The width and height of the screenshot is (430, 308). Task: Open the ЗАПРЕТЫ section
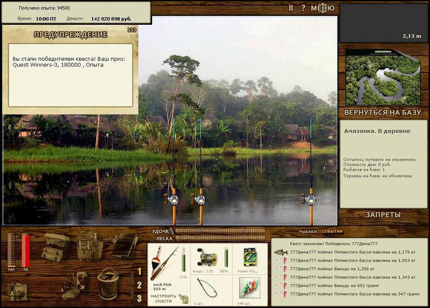(x=383, y=215)
